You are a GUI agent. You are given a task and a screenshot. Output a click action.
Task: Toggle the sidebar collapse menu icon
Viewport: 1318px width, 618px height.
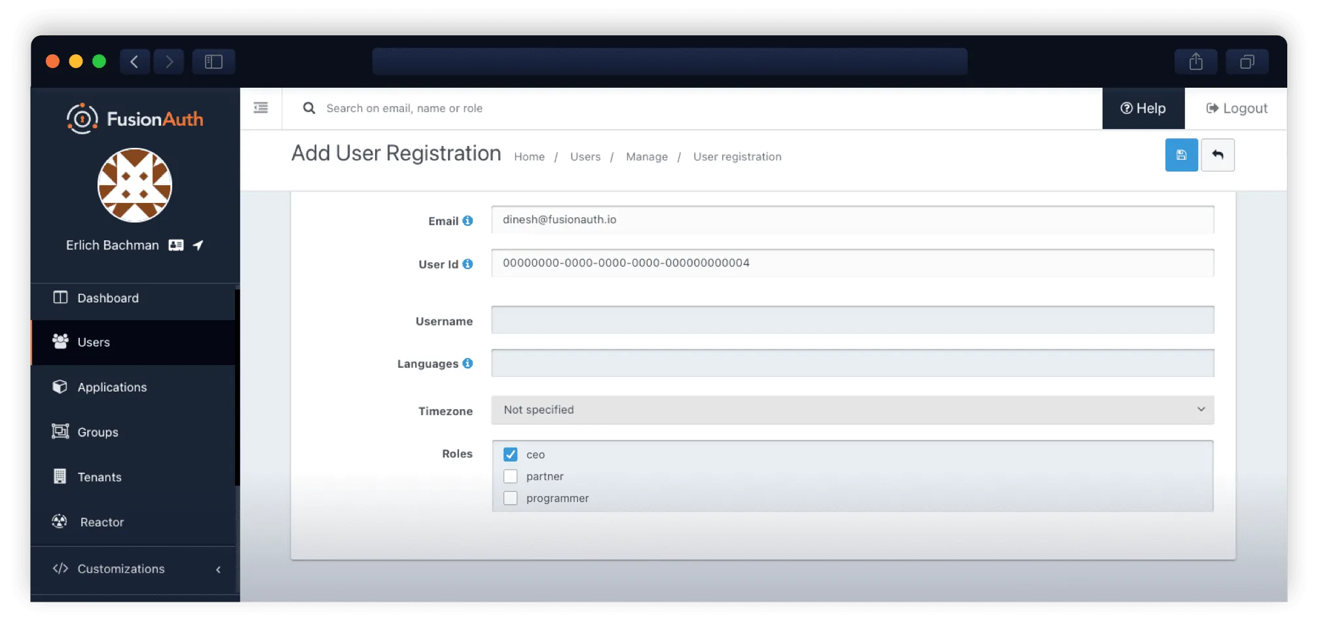261,108
